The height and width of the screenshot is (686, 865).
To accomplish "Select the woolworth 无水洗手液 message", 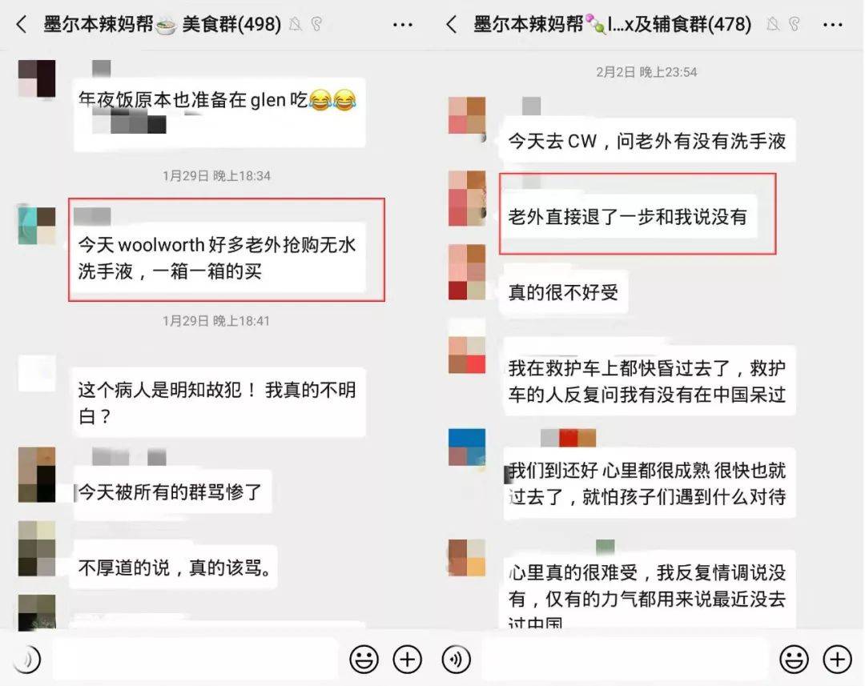I will coord(219,258).
